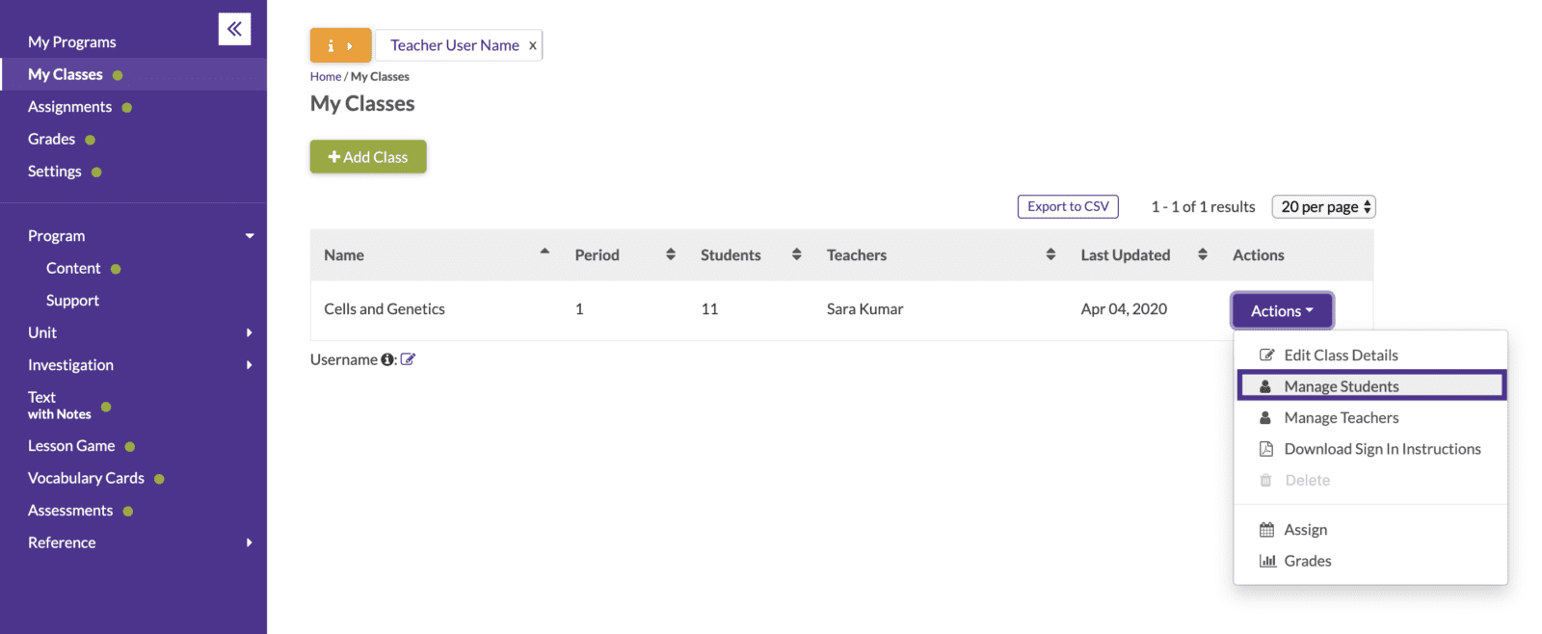Click the edit pencil icon beside Username
The width and height of the screenshot is (1542, 634).
pos(408,359)
